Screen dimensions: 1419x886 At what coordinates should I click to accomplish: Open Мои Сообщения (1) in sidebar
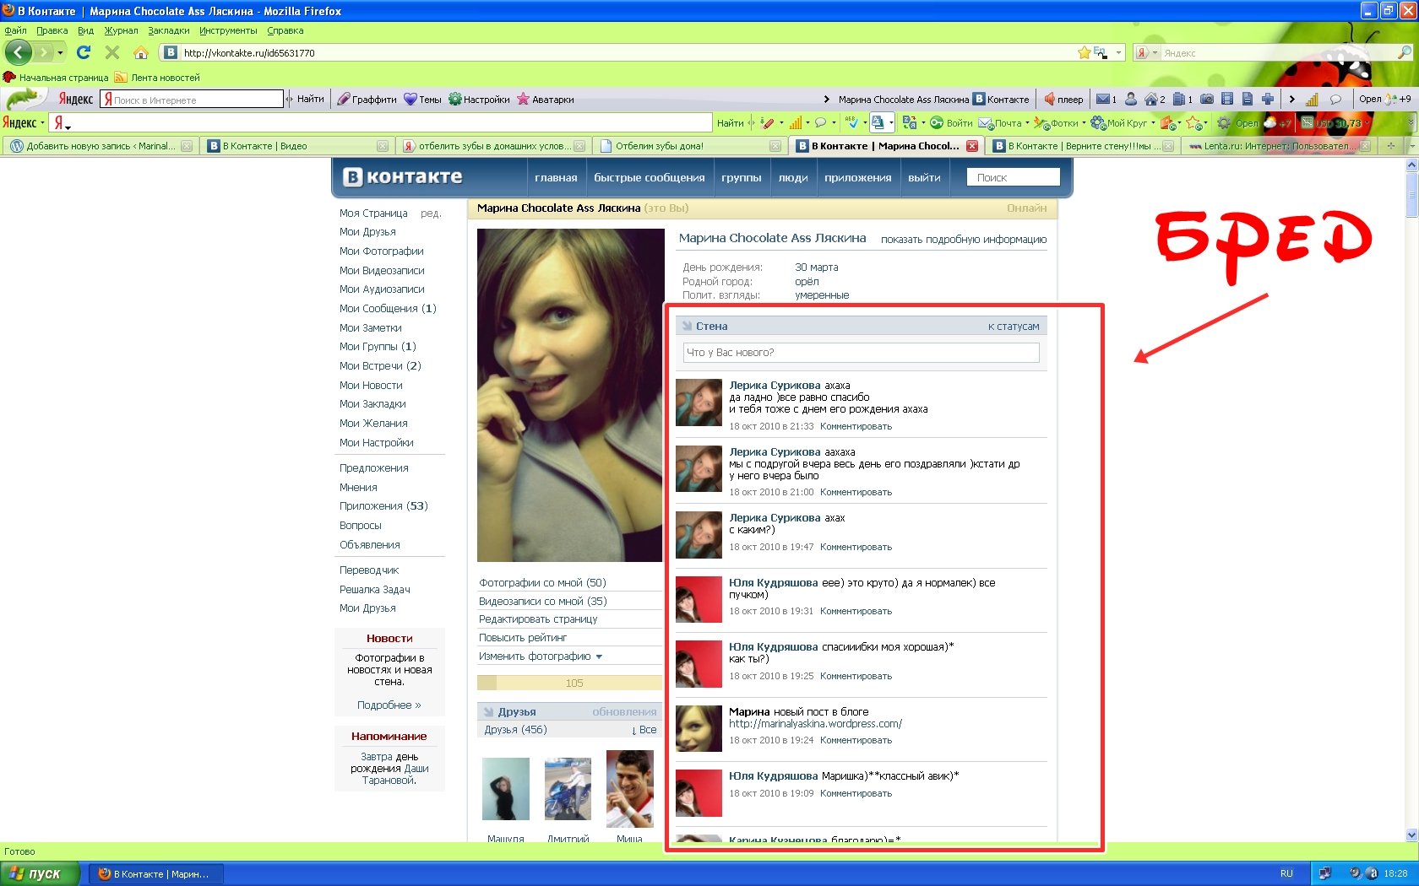point(388,309)
